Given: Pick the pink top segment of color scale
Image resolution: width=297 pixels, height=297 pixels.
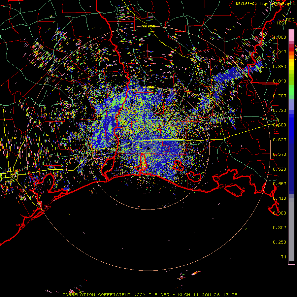Looking at the screenshot, I should [x=291, y=35].
